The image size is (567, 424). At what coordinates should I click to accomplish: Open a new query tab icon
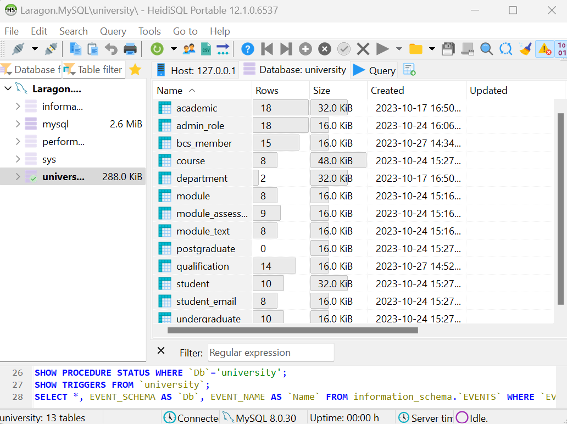pos(409,69)
